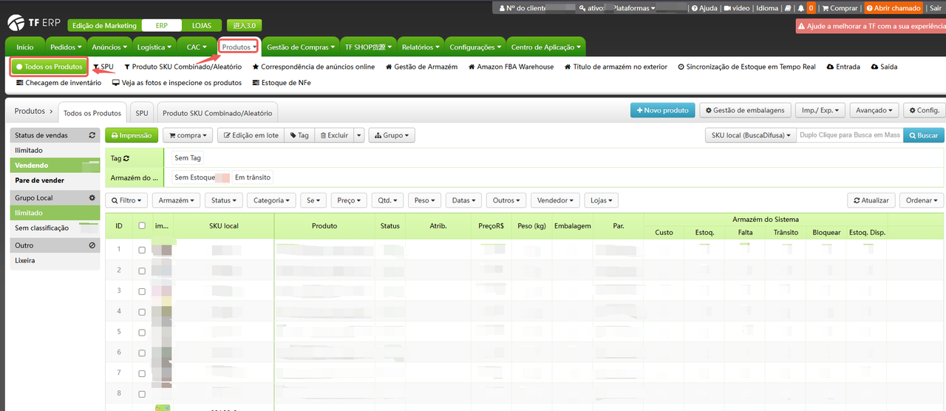Open the SPU filter submenu item
Screen dimensions: 946x411
pos(103,67)
